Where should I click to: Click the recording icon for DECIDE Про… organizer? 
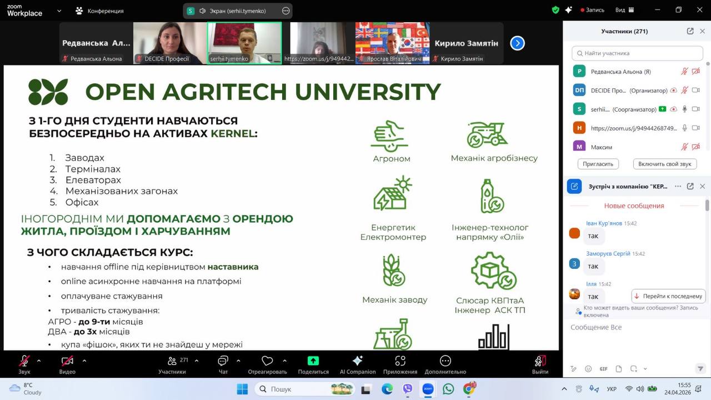(x=674, y=91)
